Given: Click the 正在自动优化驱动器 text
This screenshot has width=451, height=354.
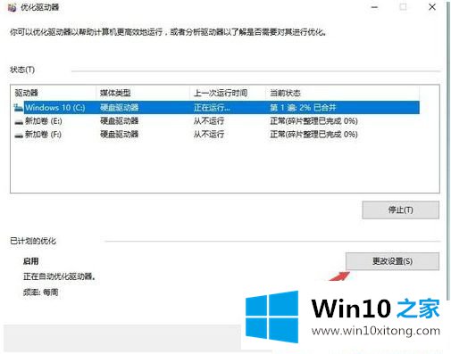Looking at the screenshot, I should click(59, 276).
